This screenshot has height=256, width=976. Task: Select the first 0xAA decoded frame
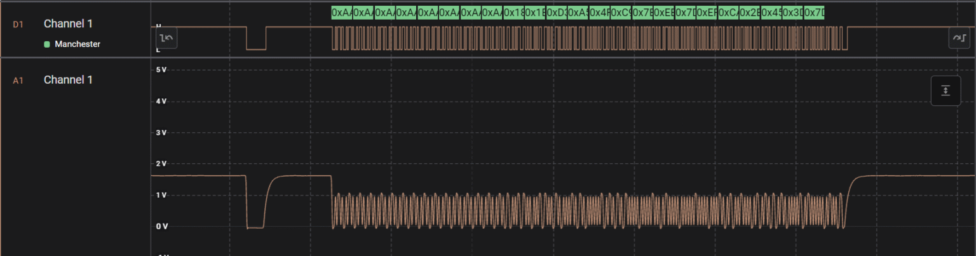click(342, 13)
